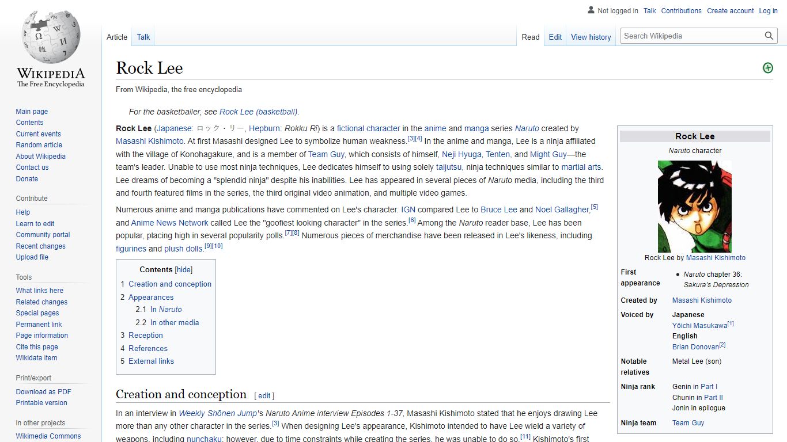Go to Main page in sidebar
This screenshot has height=442, width=787.
coord(32,112)
